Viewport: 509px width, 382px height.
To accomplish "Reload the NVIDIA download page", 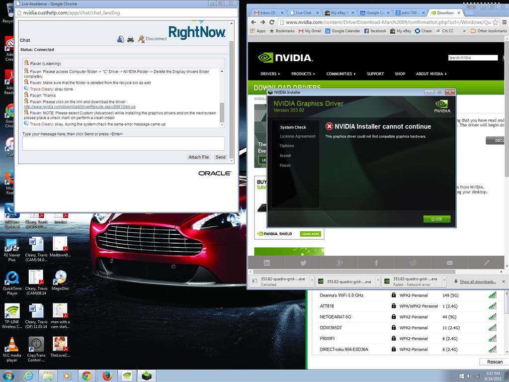I will (272, 22).
